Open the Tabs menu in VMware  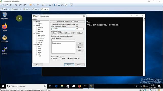[x=20, y=5]
